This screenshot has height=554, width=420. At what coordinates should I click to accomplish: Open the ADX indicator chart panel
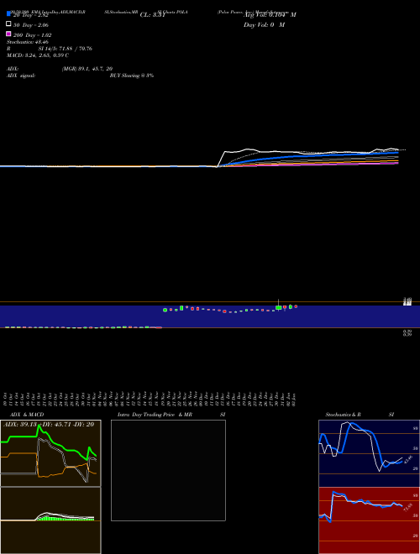click(x=50, y=453)
